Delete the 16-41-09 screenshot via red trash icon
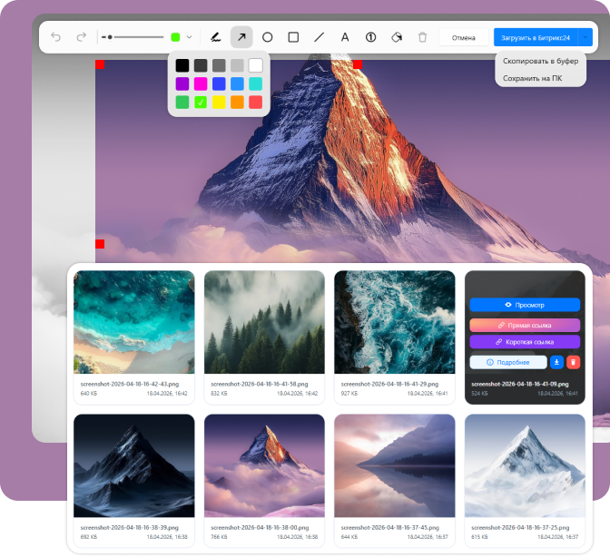This screenshot has height=557, width=610. 573,362
